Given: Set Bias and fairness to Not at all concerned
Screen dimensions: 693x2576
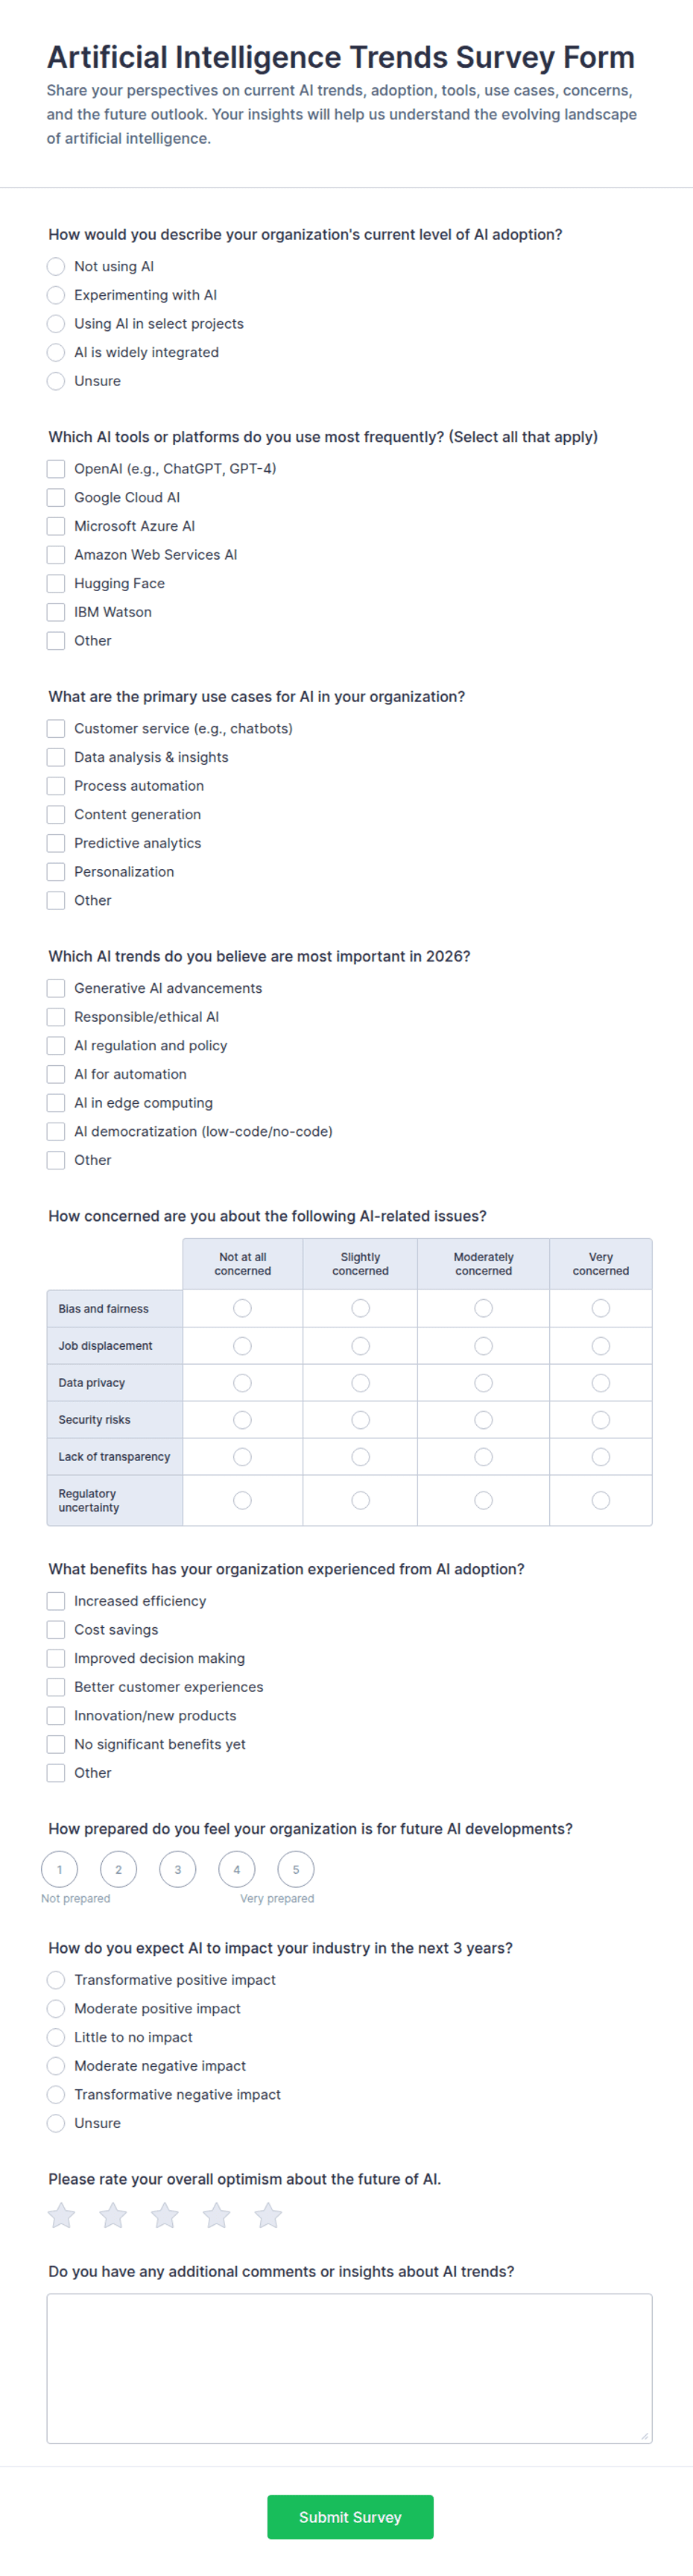Looking at the screenshot, I should click(242, 1308).
